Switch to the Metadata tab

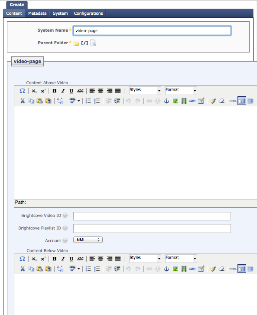click(x=37, y=13)
